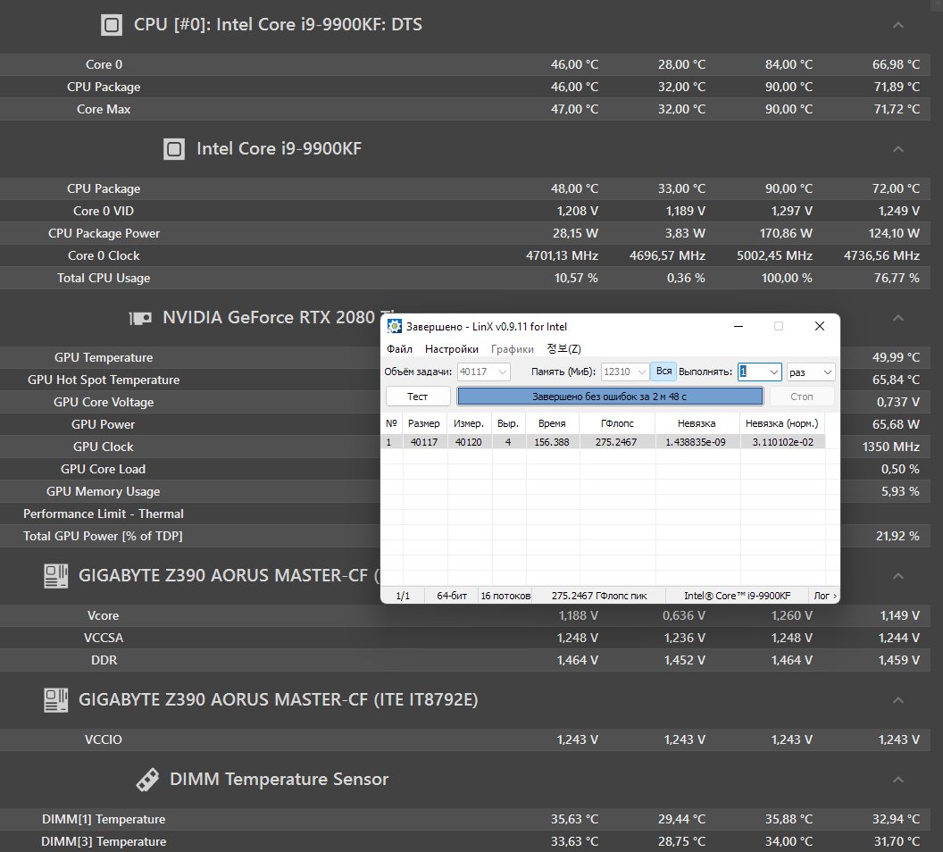
Task: Click the ГФлопс column header
Action: click(617, 424)
